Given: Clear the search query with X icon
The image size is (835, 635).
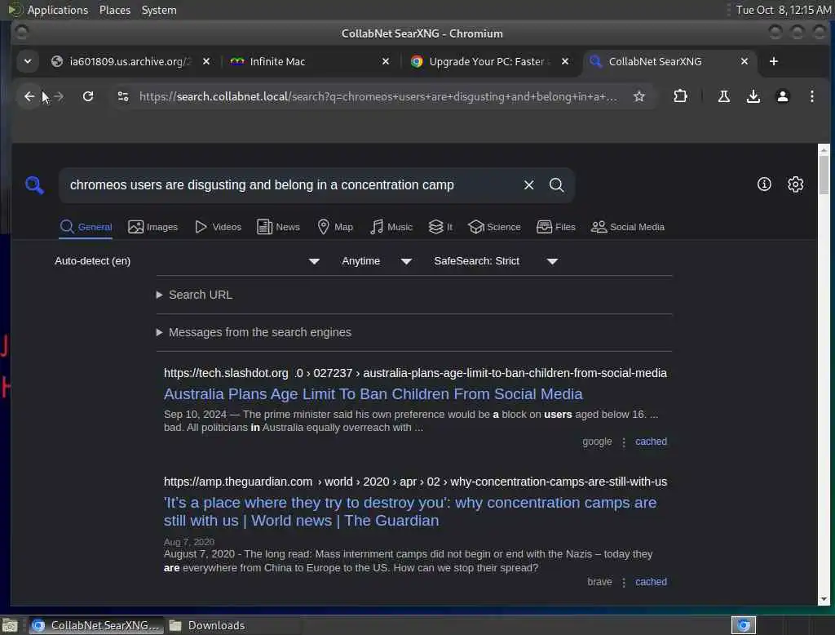Looking at the screenshot, I should coord(528,185).
